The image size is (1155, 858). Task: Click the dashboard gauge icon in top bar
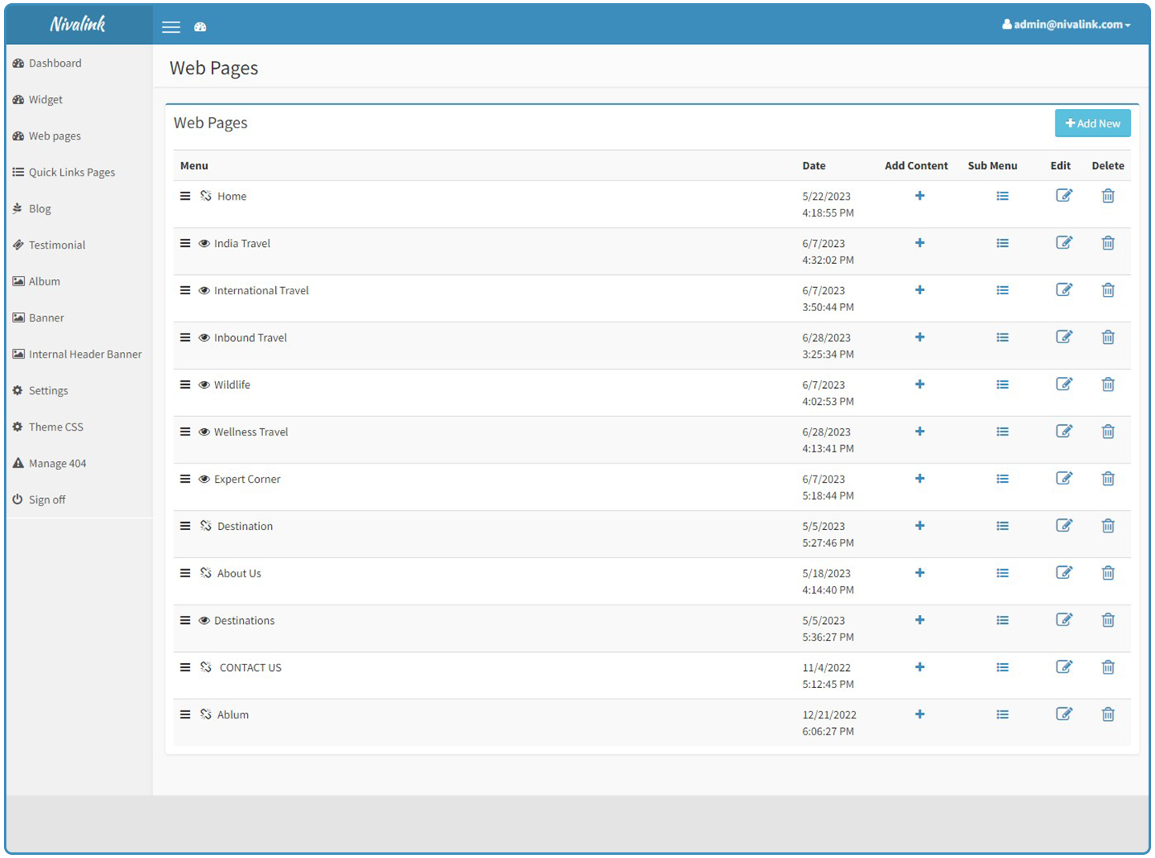click(201, 27)
